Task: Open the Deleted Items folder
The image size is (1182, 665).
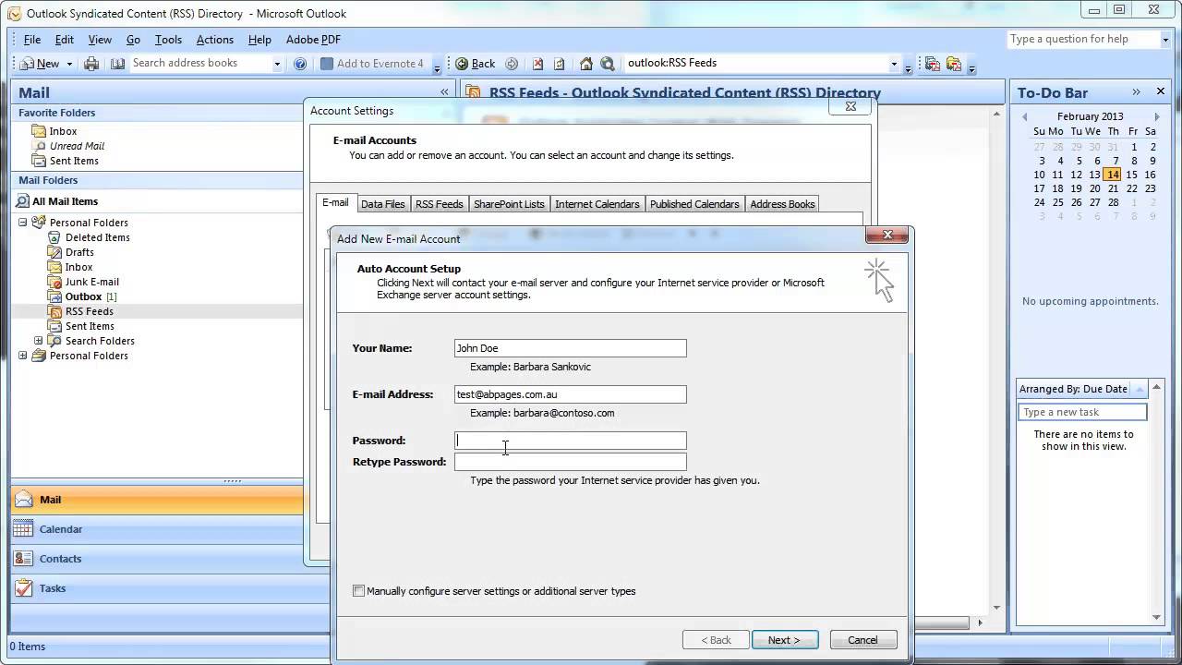Action: click(x=97, y=237)
